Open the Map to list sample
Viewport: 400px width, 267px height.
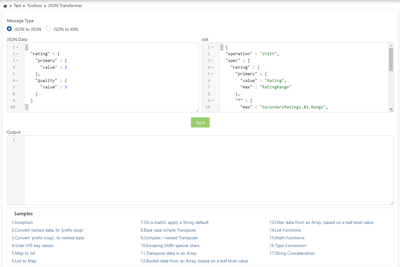[23, 253]
